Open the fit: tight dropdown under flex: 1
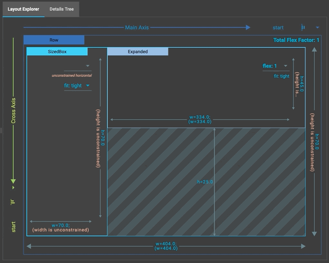This screenshot has height=263, width=329. 282,76
